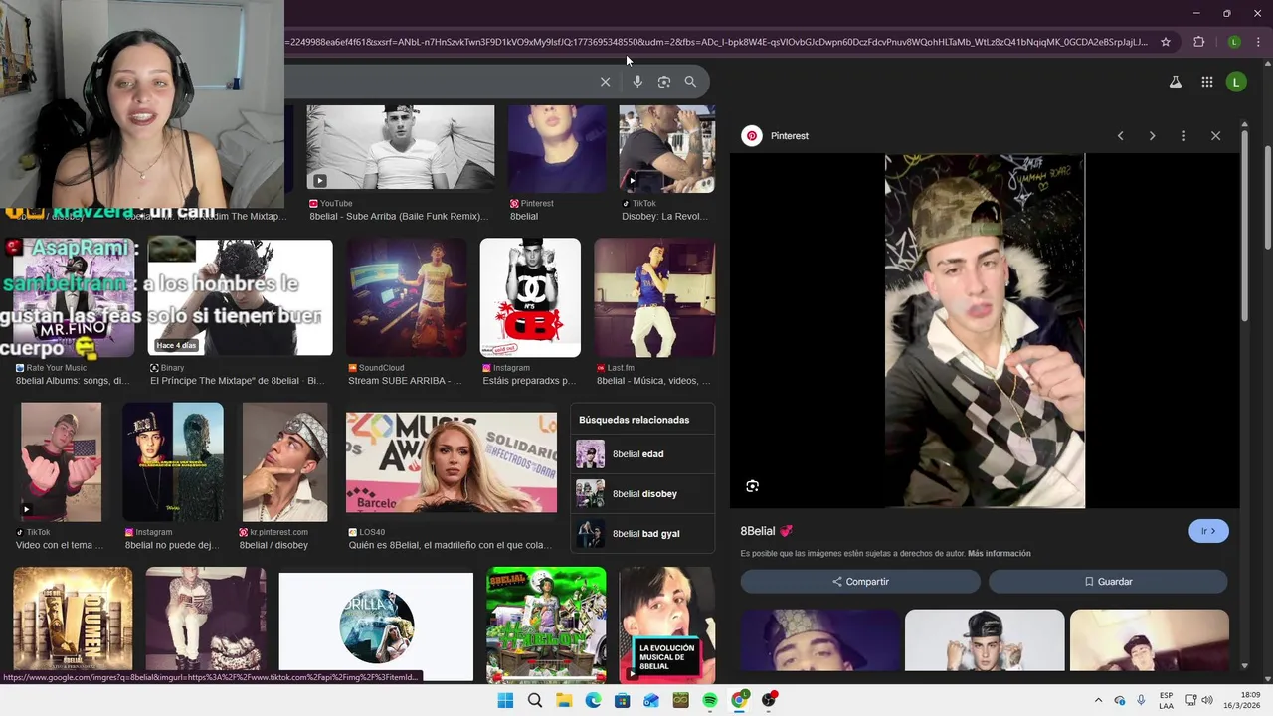The height and width of the screenshot is (716, 1273).
Task: Click the magnifier search icon in search bar
Action: click(x=690, y=82)
